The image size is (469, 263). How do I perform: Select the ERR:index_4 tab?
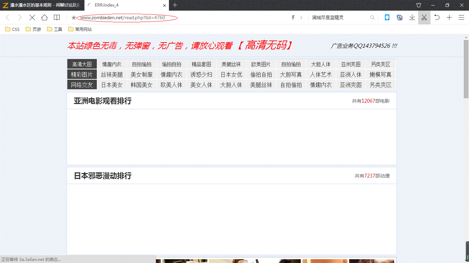tap(126, 5)
